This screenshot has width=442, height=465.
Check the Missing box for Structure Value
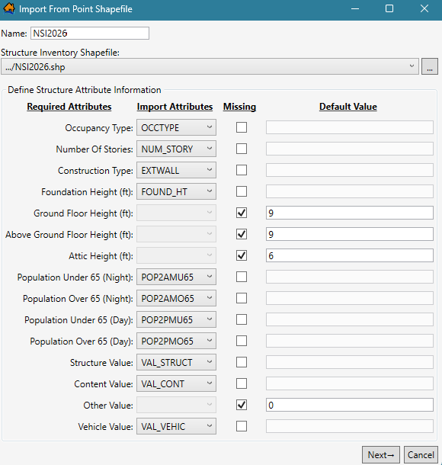tap(242, 362)
